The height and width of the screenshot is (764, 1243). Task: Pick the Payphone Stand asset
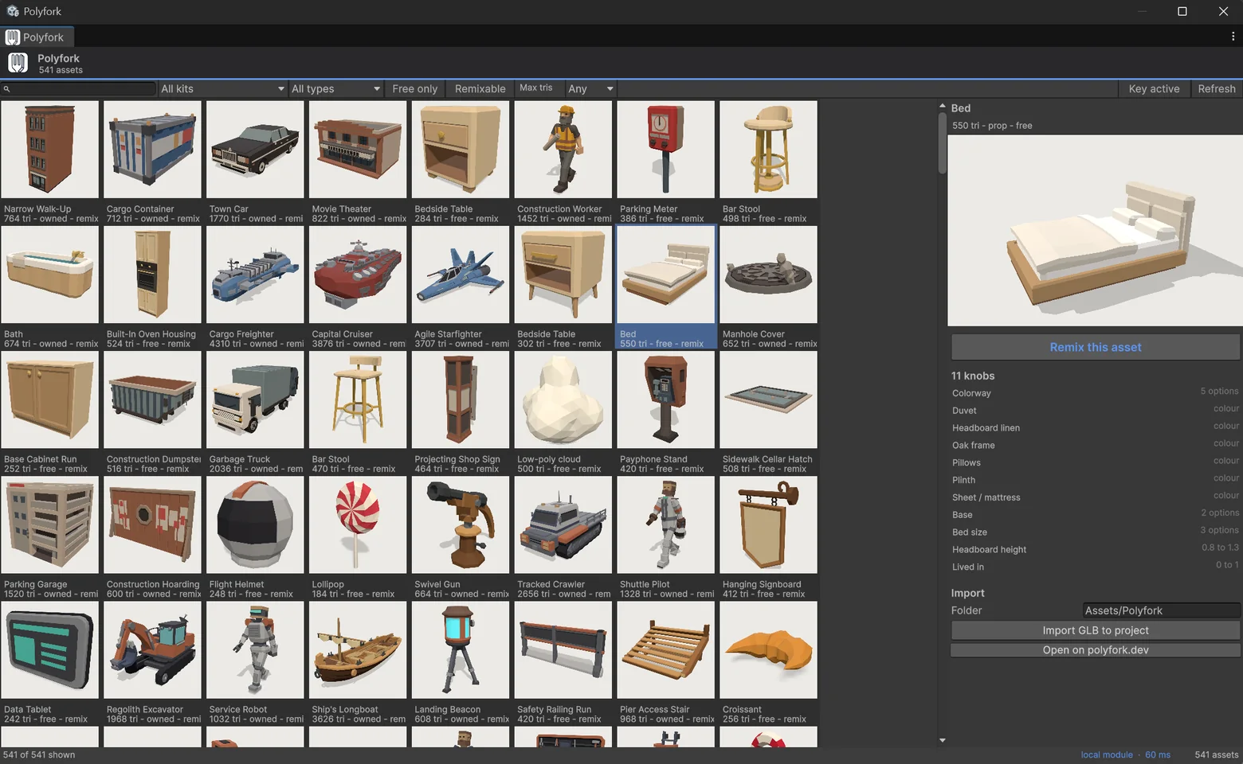666,400
